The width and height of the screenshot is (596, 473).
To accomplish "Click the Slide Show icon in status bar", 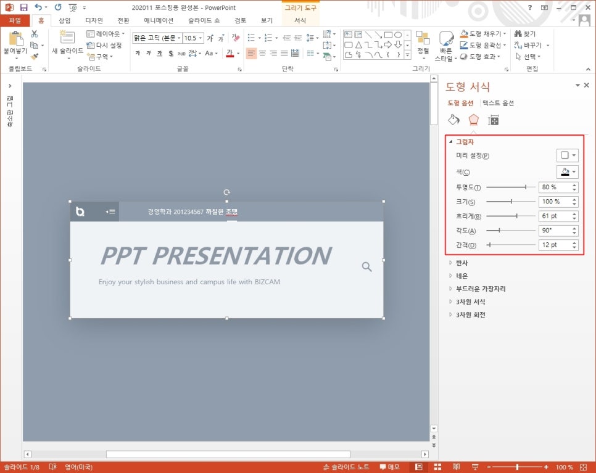I will tap(474, 467).
